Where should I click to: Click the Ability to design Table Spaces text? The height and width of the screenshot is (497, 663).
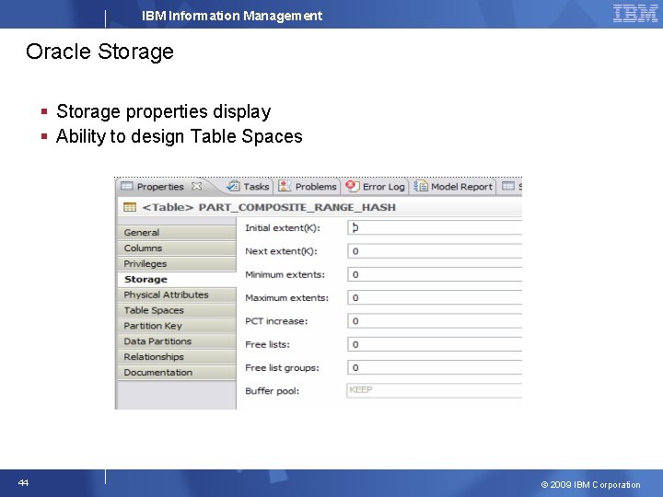180,136
